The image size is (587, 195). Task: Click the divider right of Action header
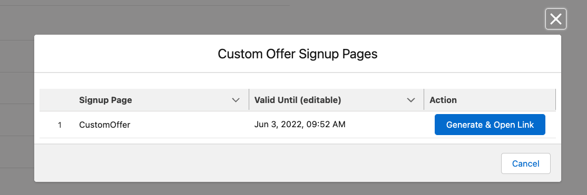pos(555,100)
